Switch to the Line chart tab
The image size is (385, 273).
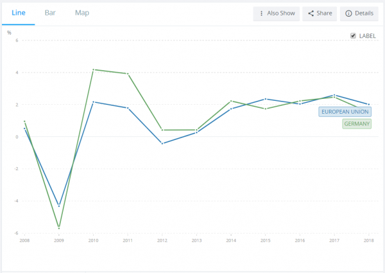[18, 13]
